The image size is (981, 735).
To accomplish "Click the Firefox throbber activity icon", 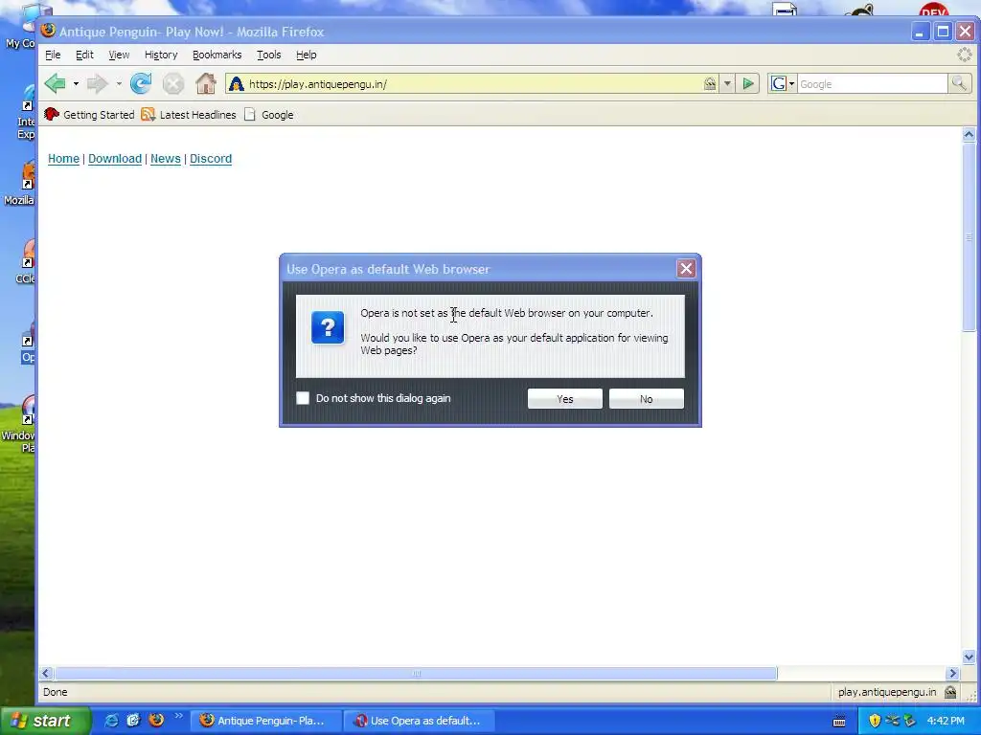I will pyautogui.click(x=964, y=55).
